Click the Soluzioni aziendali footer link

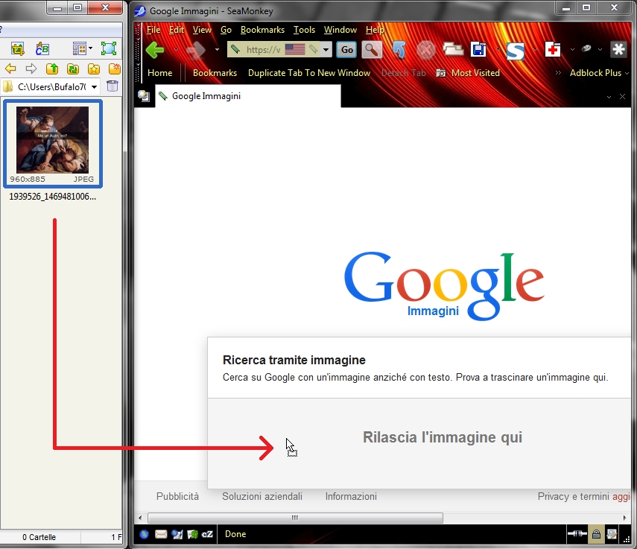[262, 497]
